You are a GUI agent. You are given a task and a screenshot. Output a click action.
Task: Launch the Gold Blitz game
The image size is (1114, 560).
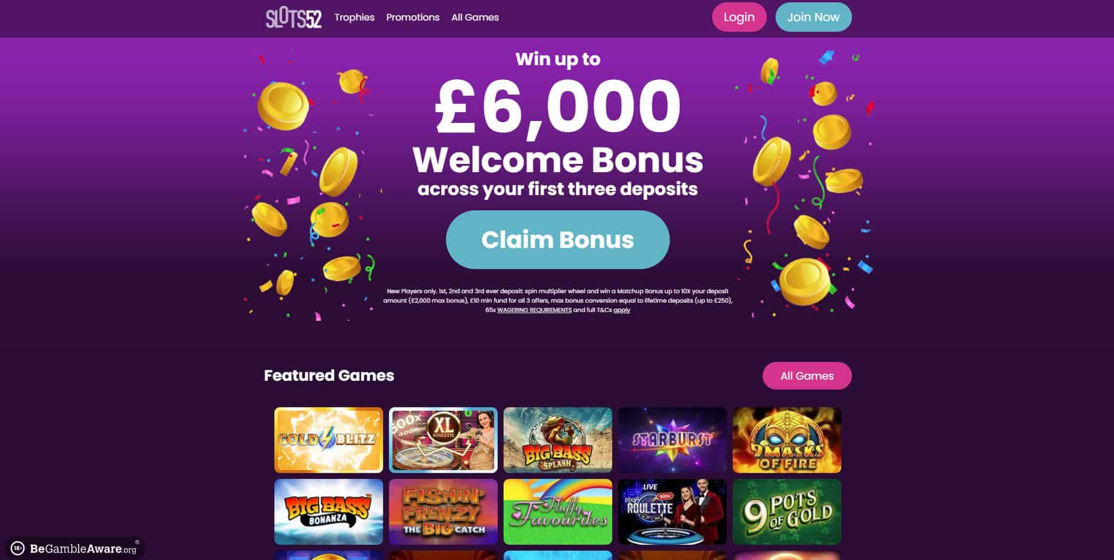pos(328,440)
